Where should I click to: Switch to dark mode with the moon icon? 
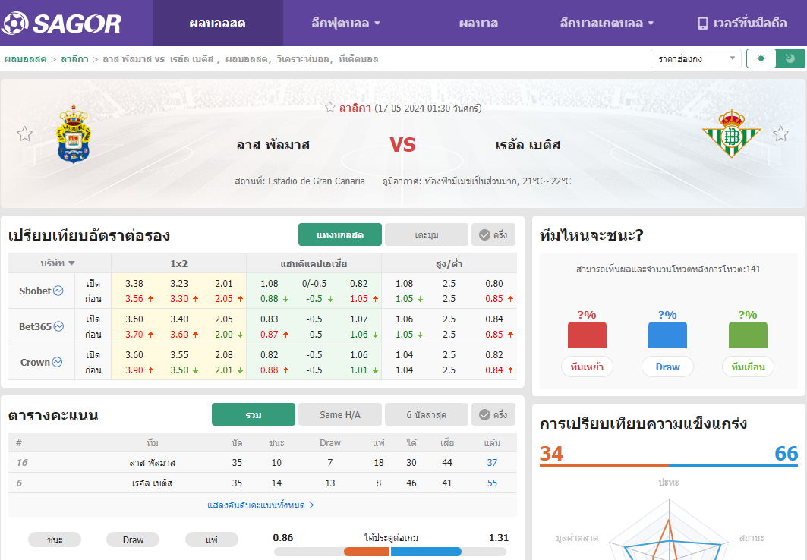pyautogui.click(x=790, y=58)
